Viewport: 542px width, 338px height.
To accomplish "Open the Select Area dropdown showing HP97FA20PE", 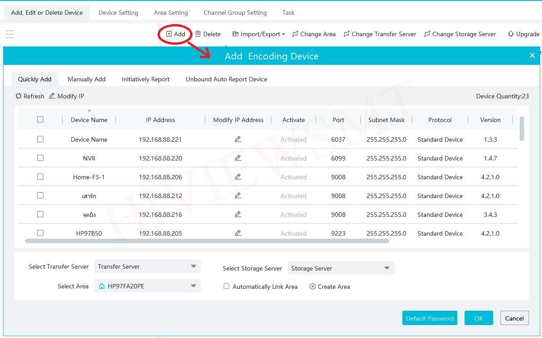I will pos(147,286).
